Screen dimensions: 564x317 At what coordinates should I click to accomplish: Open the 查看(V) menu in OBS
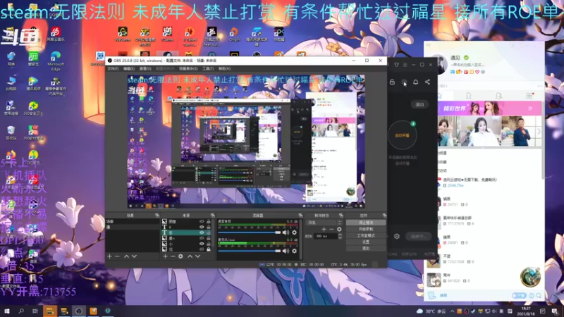(x=145, y=68)
